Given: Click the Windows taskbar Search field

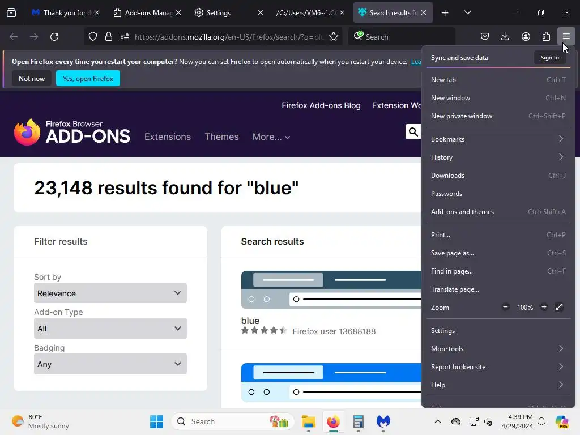Looking at the screenshot, I should (233, 421).
